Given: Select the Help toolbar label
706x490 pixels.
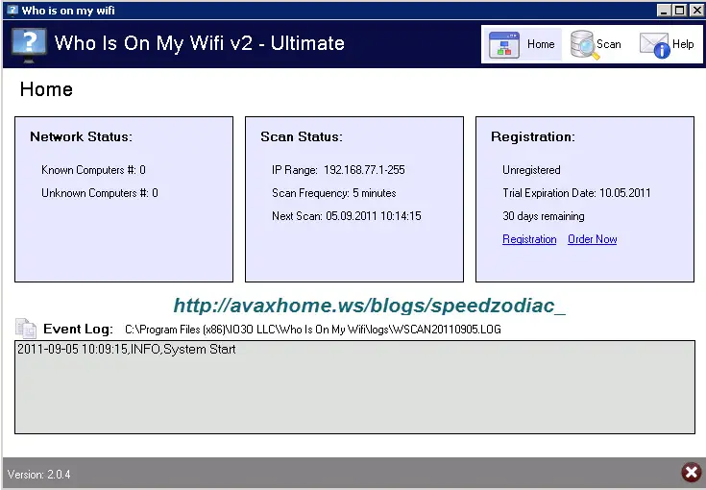Looking at the screenshot, I should point(683,44).
